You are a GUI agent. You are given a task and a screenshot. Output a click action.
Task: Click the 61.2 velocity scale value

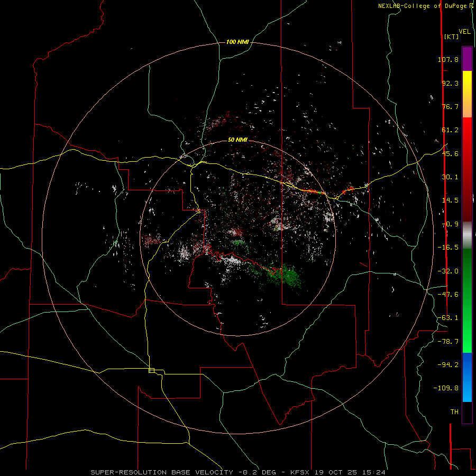click(450, 130)
